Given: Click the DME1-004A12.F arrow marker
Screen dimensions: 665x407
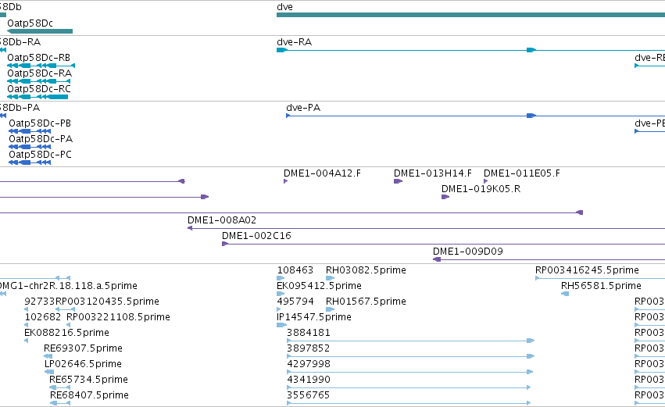Looking at the screenshot, I should click(x=285, y=181).
